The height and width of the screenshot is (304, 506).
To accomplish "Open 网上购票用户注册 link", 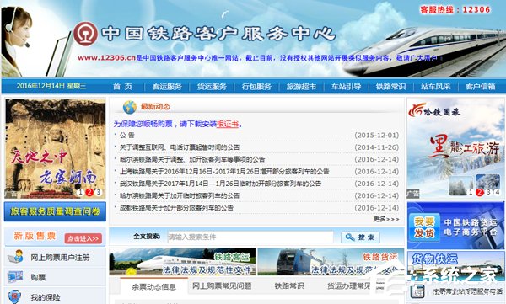I will click(60, 257).
